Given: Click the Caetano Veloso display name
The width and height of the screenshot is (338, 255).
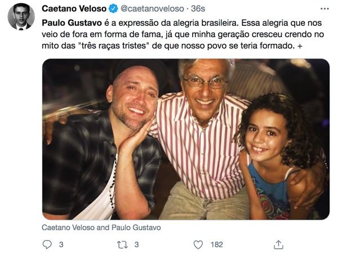Looking at the screenshot, I should (74, 8).
